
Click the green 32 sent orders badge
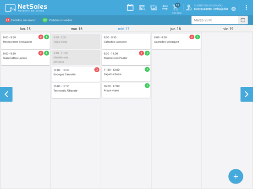[x=45, y=20]
